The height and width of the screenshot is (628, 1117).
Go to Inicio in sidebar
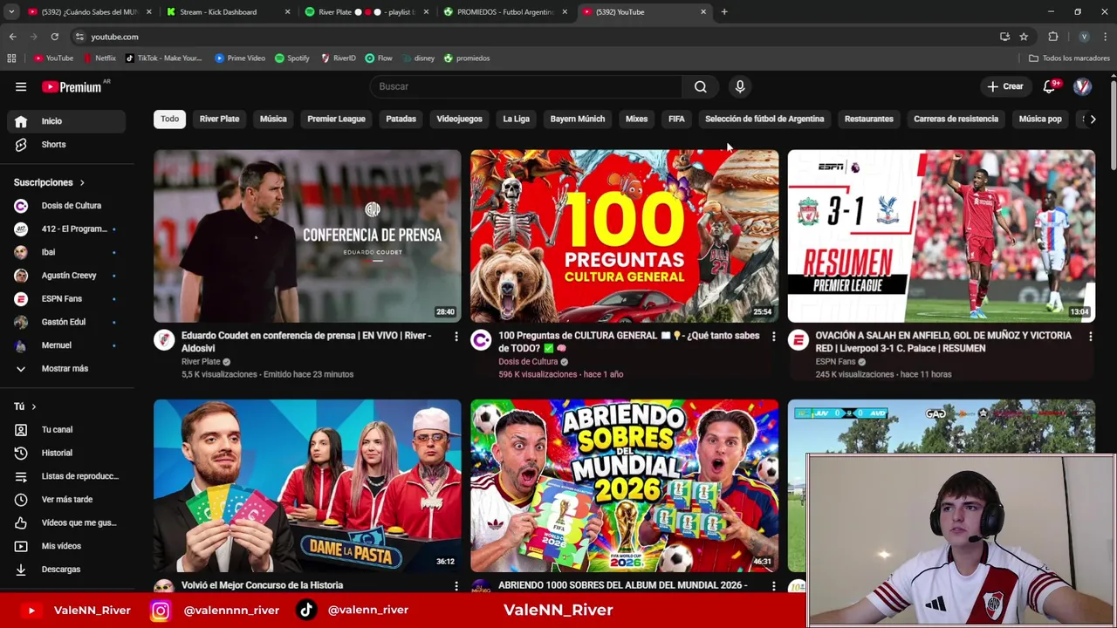coord(66,121)
